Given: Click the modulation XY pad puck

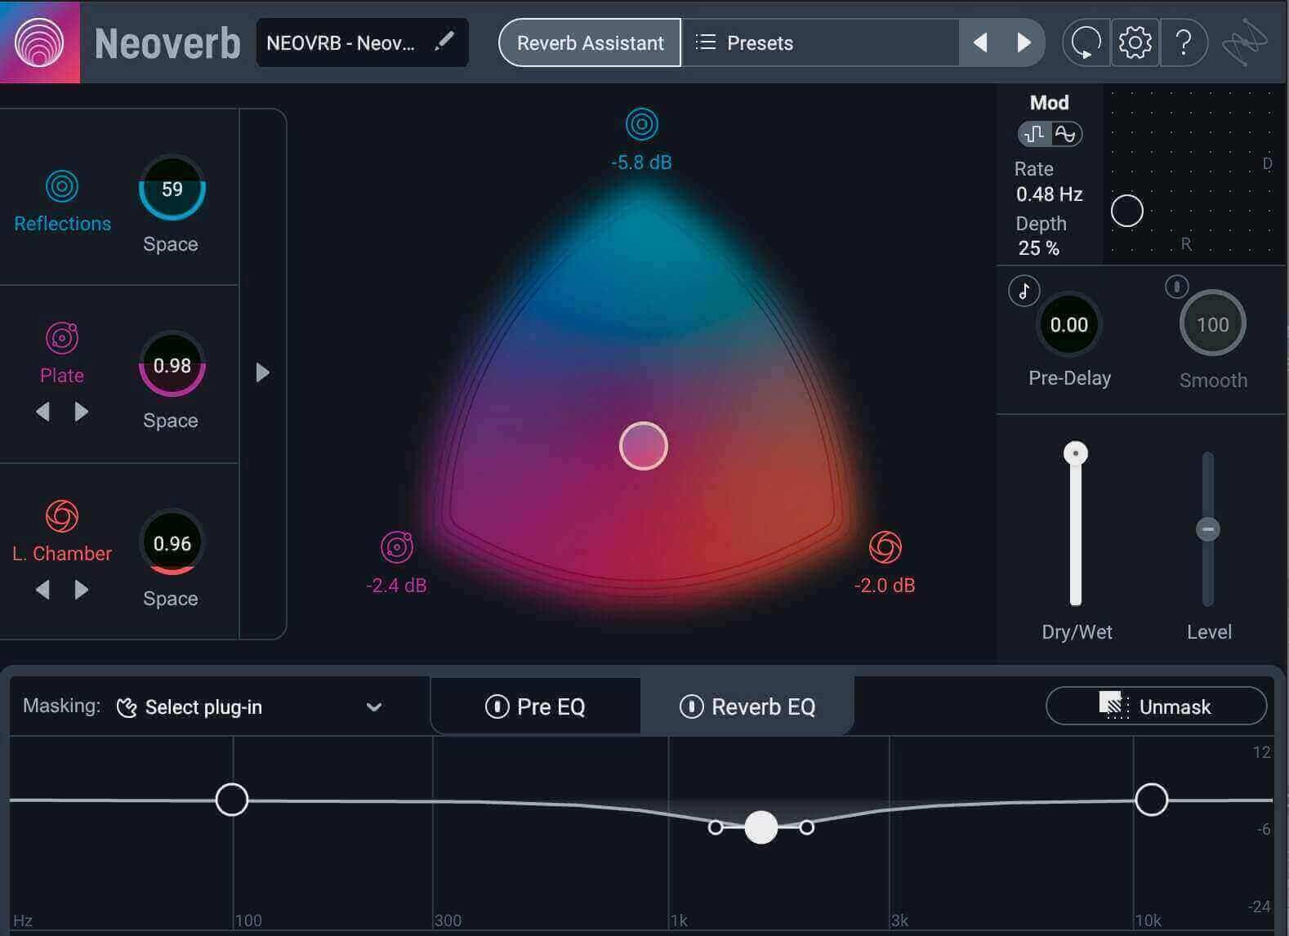Looking at the screenshot, I should coord(1127,211).
